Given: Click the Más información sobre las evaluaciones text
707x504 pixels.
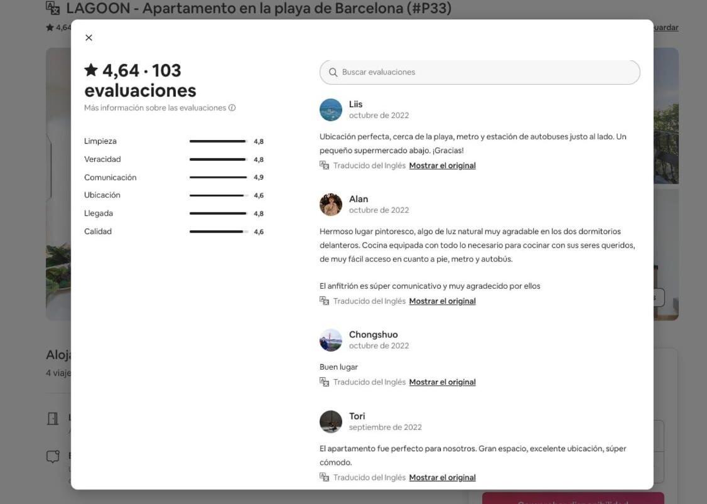Looking at the screenshot, I should coord(155,108).
